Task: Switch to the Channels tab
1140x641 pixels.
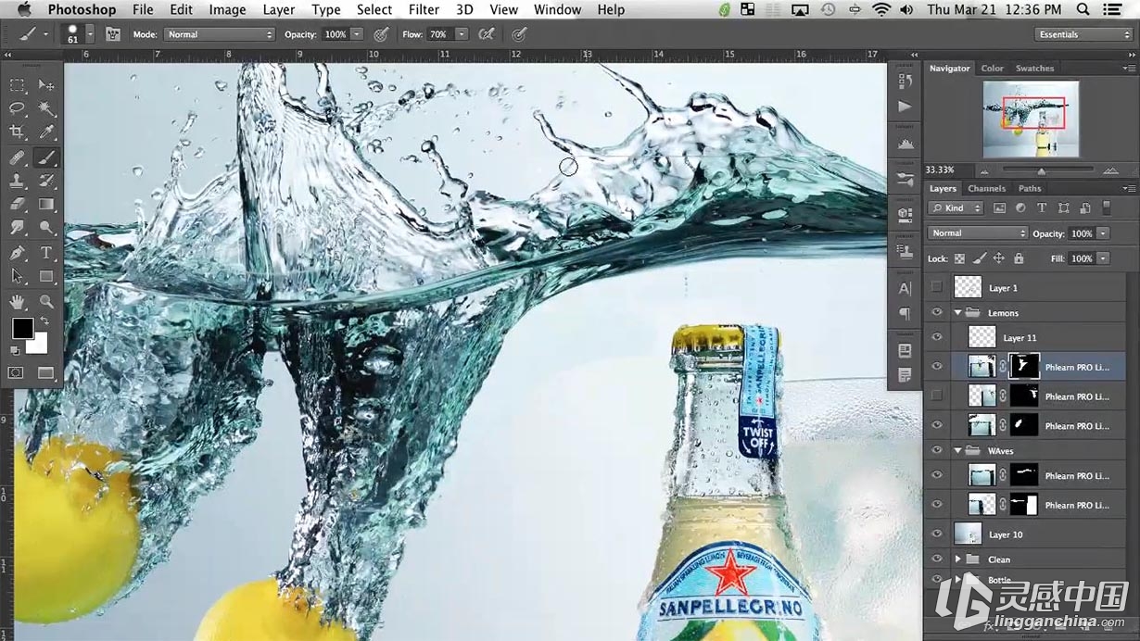Action: [x=986, y=189]
